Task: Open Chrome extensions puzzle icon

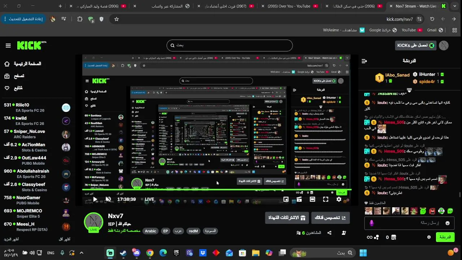Action: (x=80, y=19)
